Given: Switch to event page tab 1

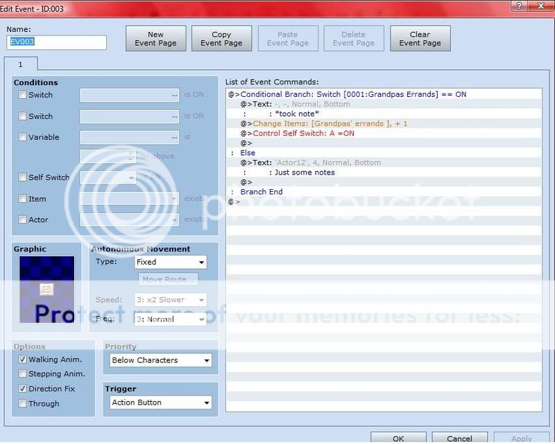Looking at the screenshot, I should tap(21, 64).
